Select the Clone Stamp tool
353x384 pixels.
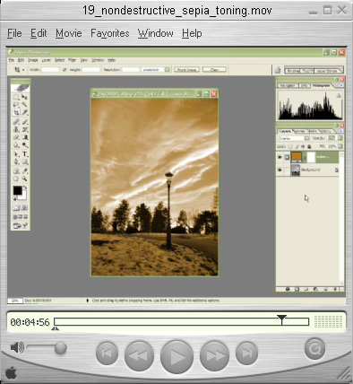tap(16, 130)
